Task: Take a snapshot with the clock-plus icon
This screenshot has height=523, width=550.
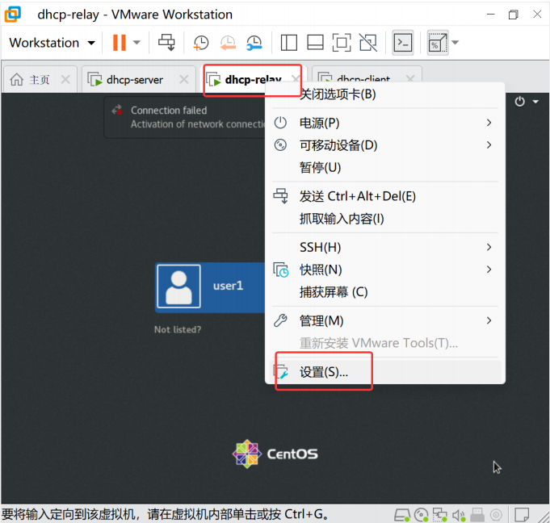Action: (x=201, y=43)
